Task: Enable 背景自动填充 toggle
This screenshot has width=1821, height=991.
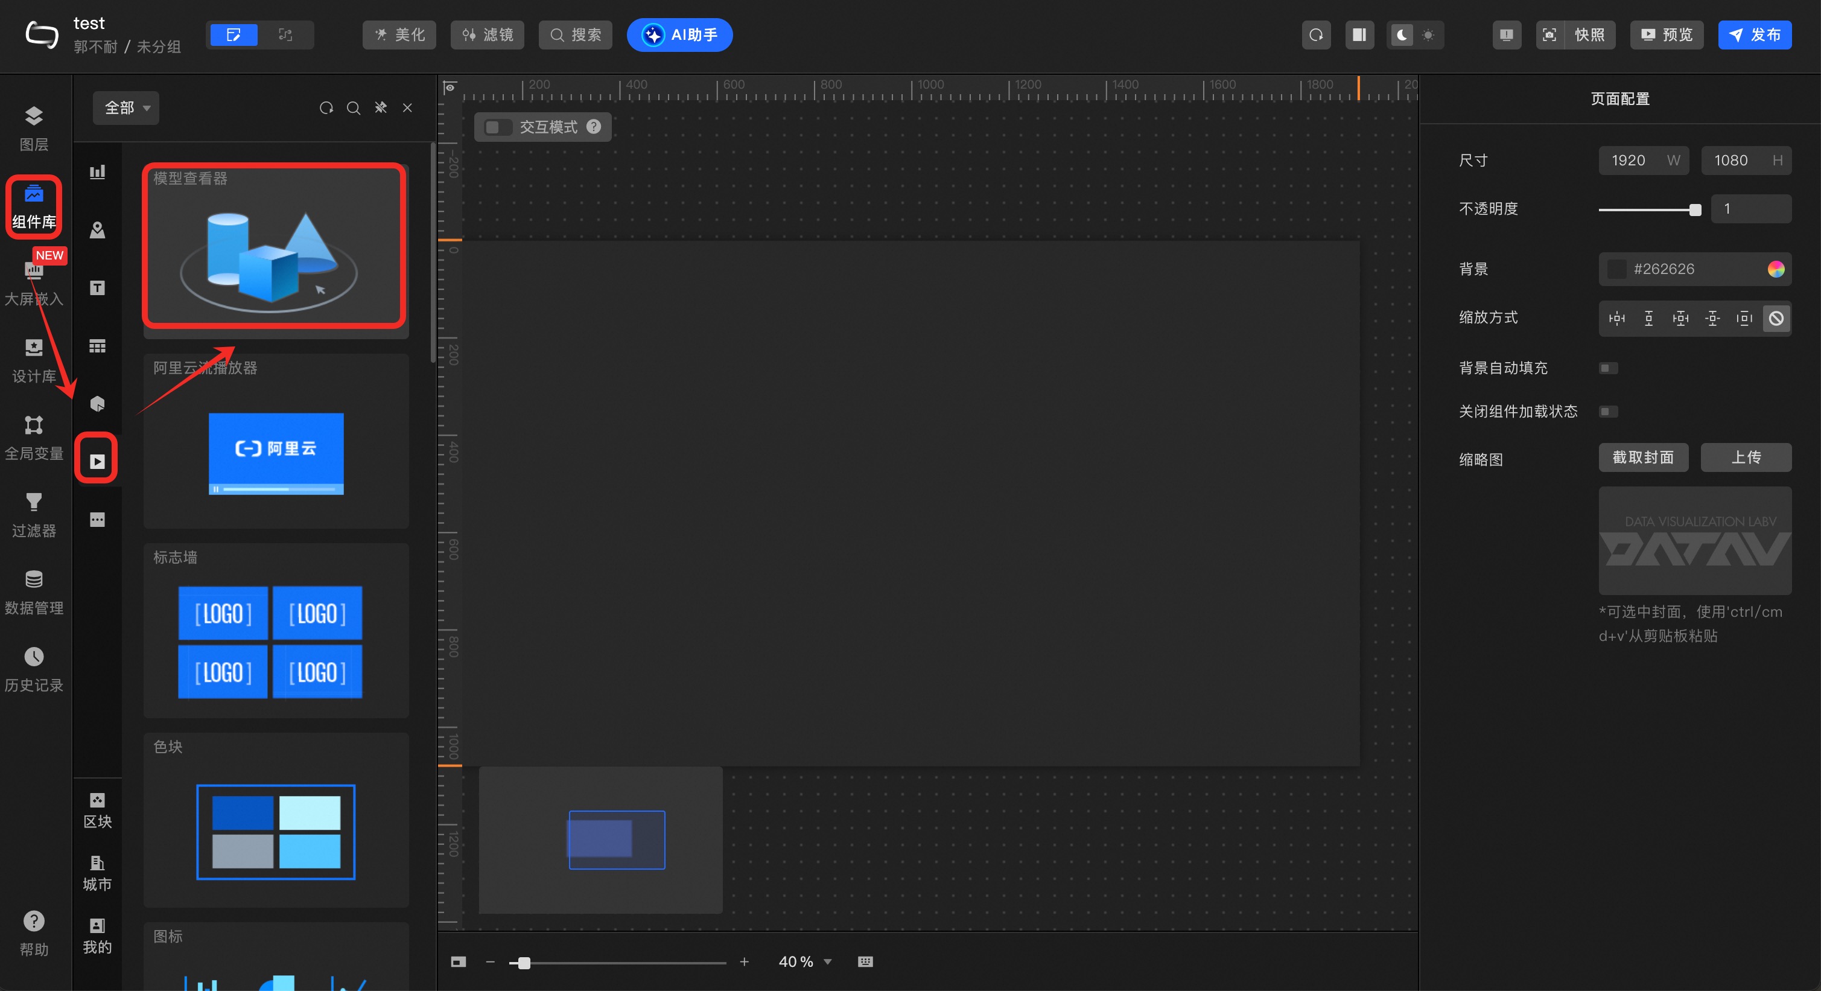Action: [1608, 368]
